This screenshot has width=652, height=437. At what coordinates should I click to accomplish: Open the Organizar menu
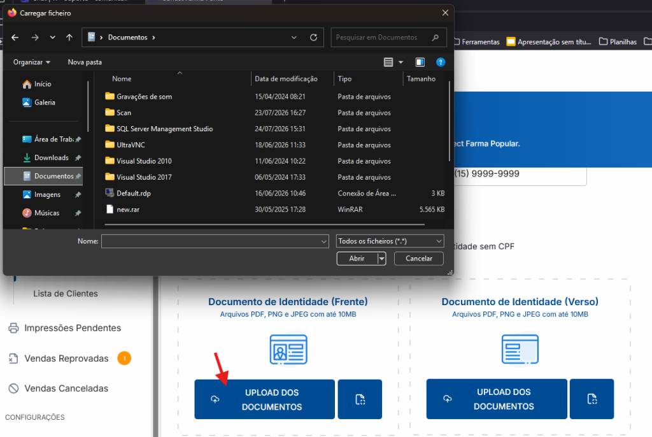click(x=32, y=62)
